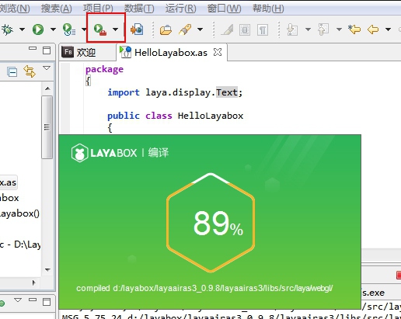Minimize the upper left panel
This screenshot has height=319, width=401.
click(33, 48)
